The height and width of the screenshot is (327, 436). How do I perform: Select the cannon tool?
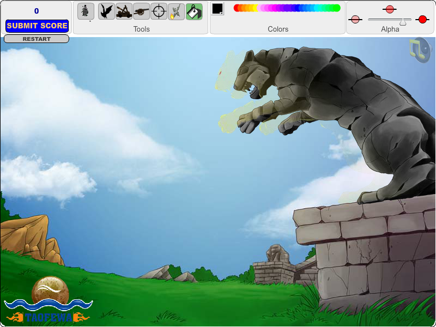click(141, 11)
